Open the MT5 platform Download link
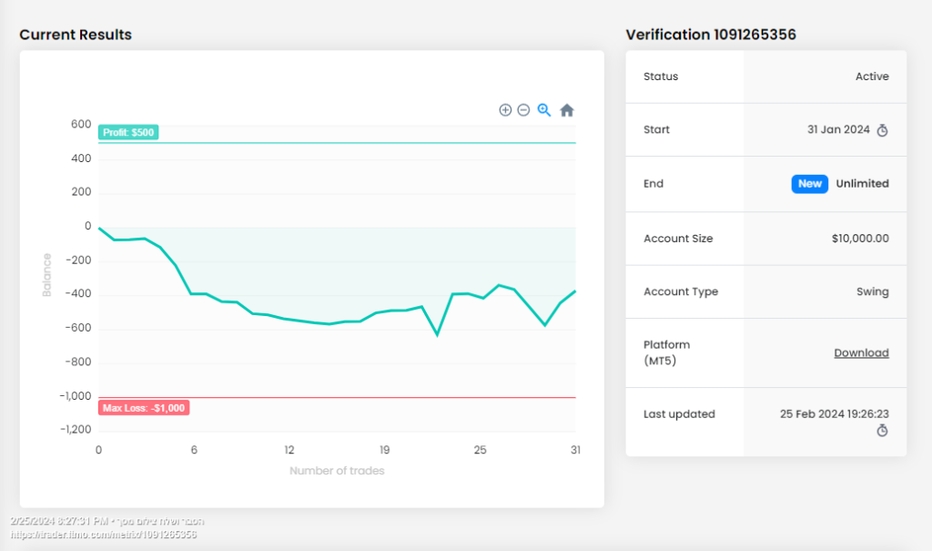 click(x=861, y=352)
